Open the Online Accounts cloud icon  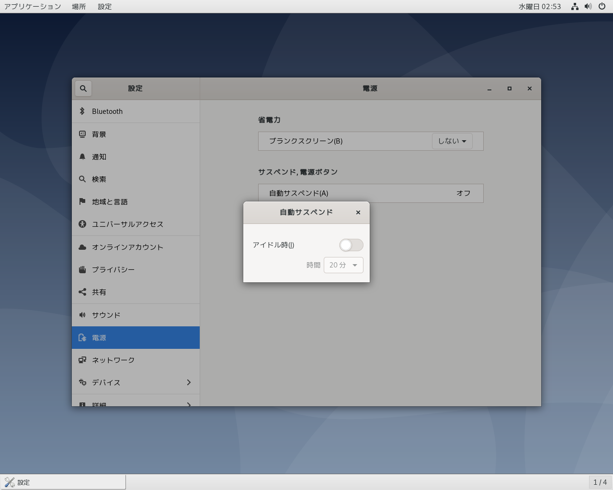coord(82,247)
